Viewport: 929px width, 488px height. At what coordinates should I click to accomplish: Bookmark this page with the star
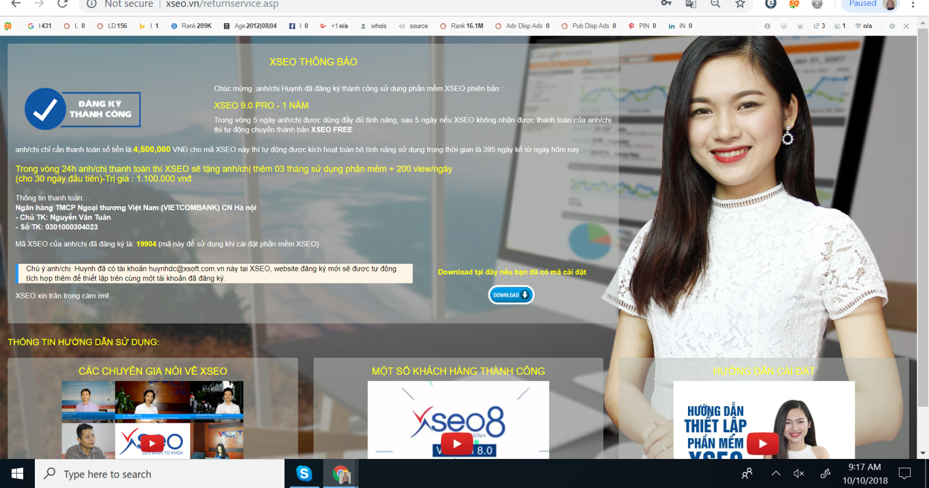point(740,3)
